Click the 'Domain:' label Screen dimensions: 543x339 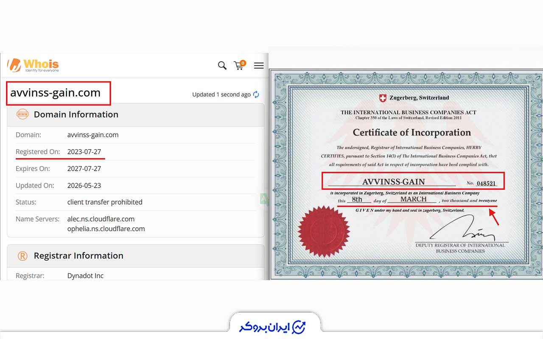pos(28,135)
